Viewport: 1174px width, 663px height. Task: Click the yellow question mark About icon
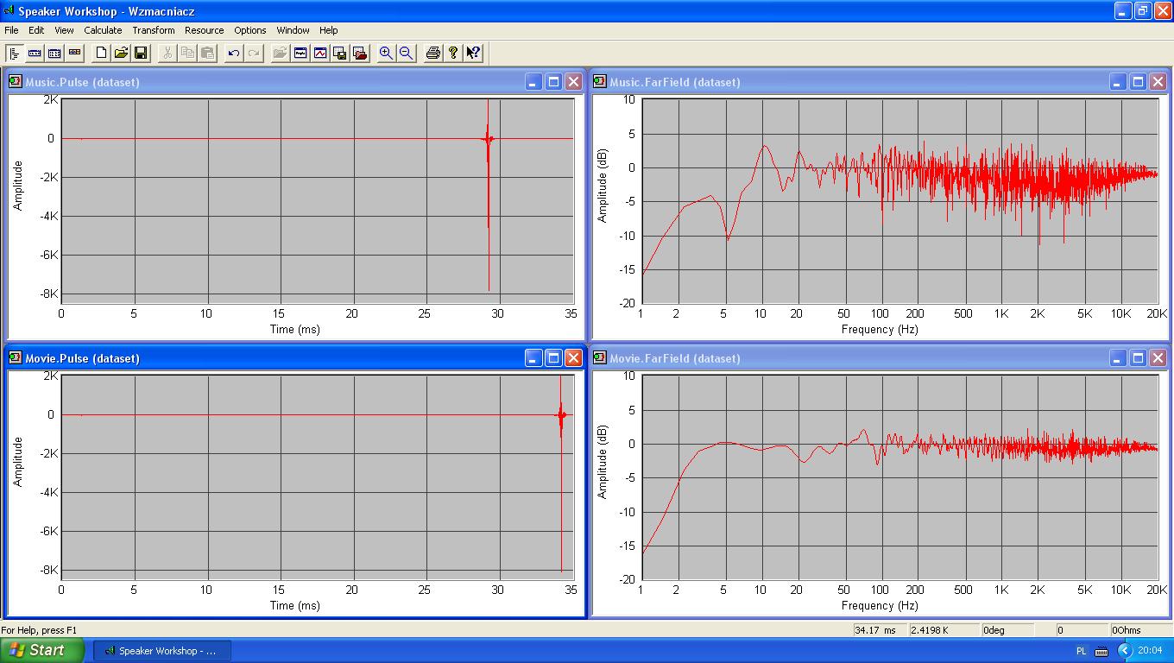453,53
